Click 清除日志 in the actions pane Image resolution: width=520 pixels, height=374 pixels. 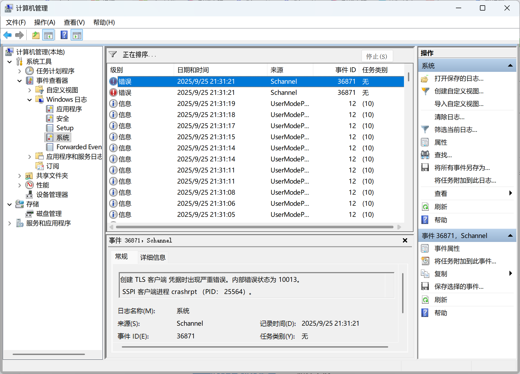(x=449, y=117)
